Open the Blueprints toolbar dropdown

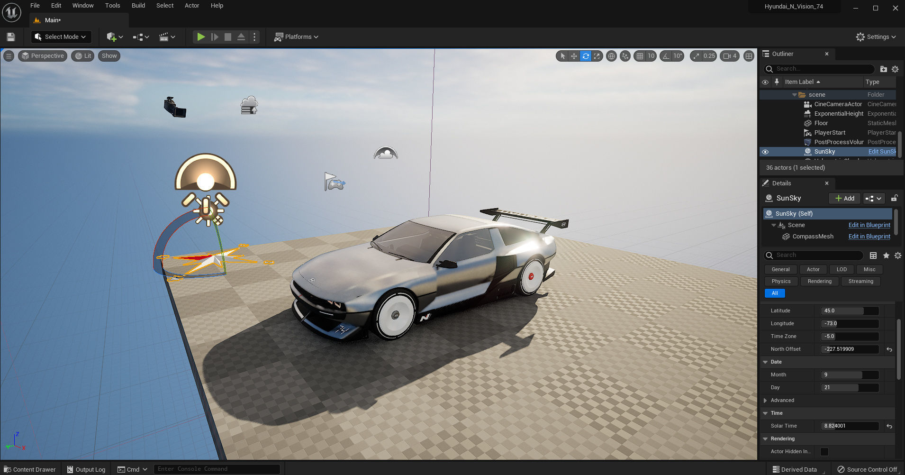point(141,37)
